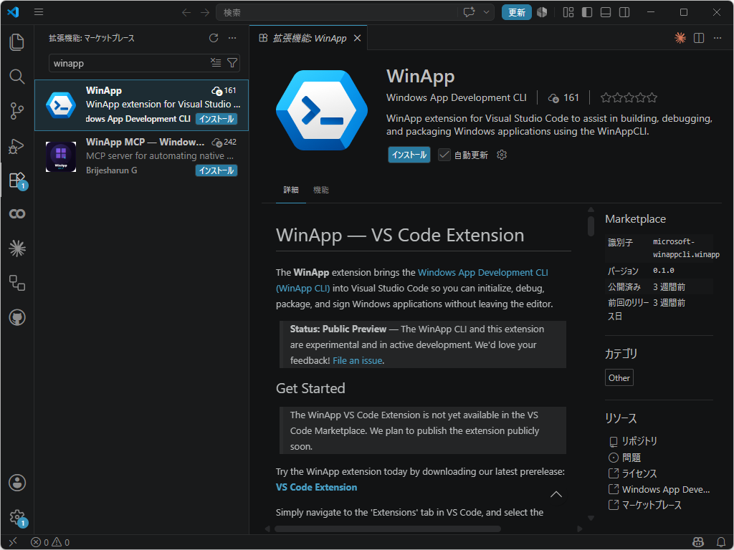The width and height of the screenshot is (734, 550).
Task: Select the 拡張機能: WinApp editor tab
Action: [x=309, y=38]
